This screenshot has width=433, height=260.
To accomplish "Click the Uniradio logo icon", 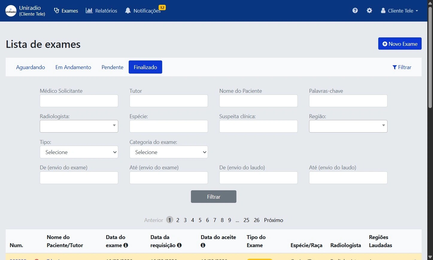I will coord(11,11).
